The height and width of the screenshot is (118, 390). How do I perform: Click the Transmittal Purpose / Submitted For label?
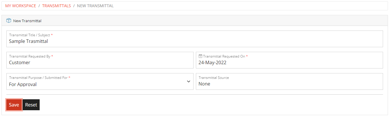38,78
